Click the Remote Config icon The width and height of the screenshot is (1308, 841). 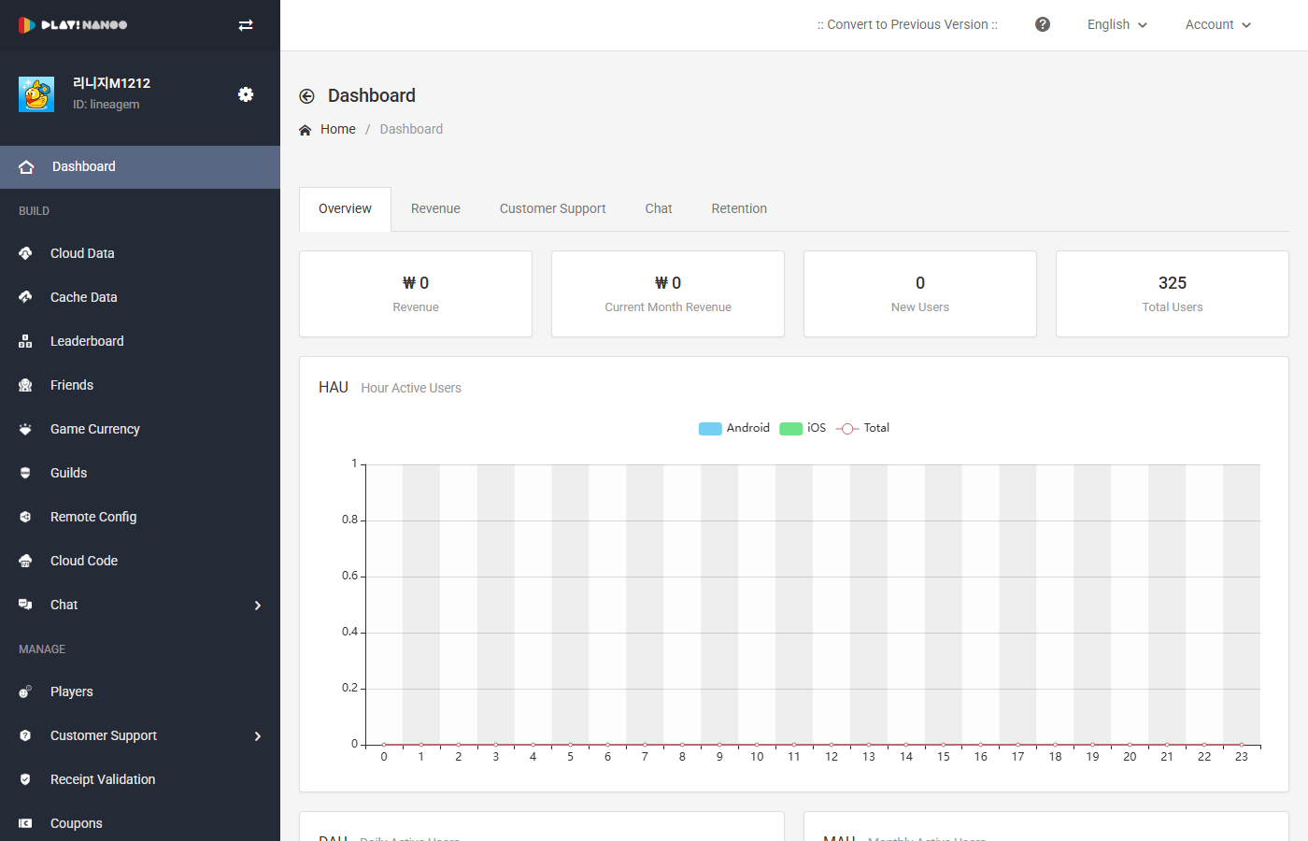(25, 517)
